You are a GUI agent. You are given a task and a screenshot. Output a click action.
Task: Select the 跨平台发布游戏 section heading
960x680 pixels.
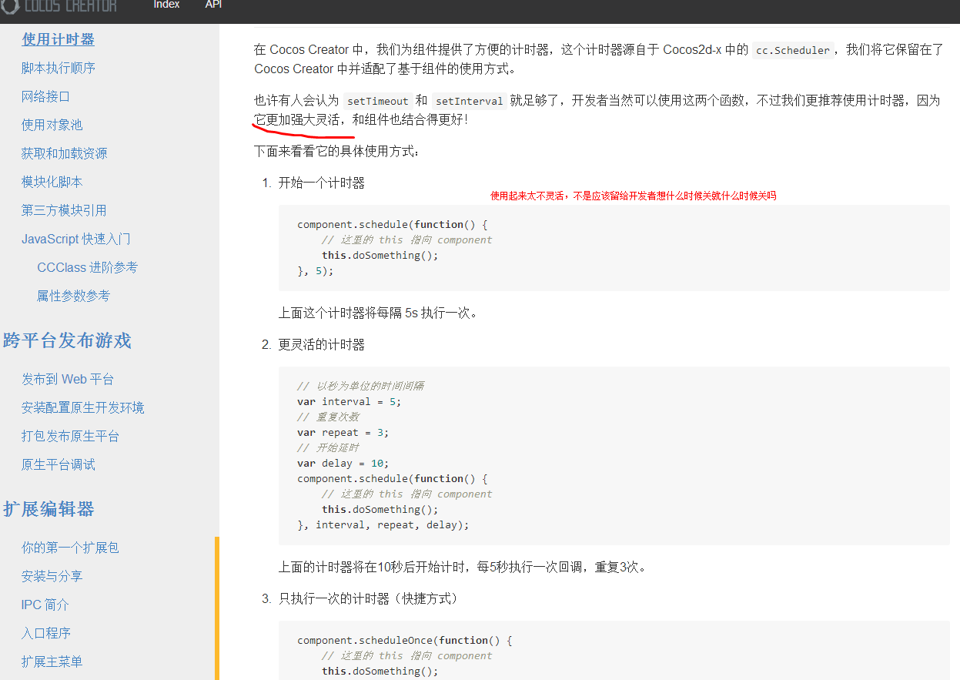[x=67, y=340]
